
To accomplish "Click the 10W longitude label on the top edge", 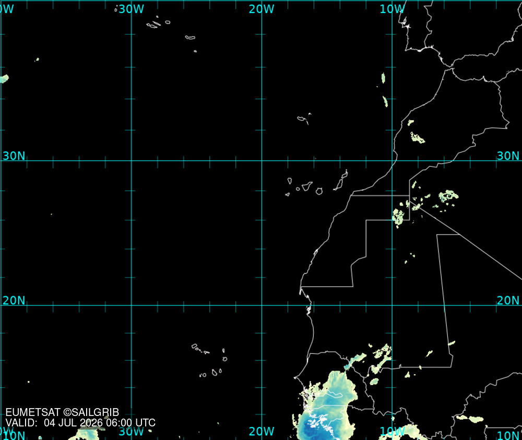I will (x=392, y=9).
